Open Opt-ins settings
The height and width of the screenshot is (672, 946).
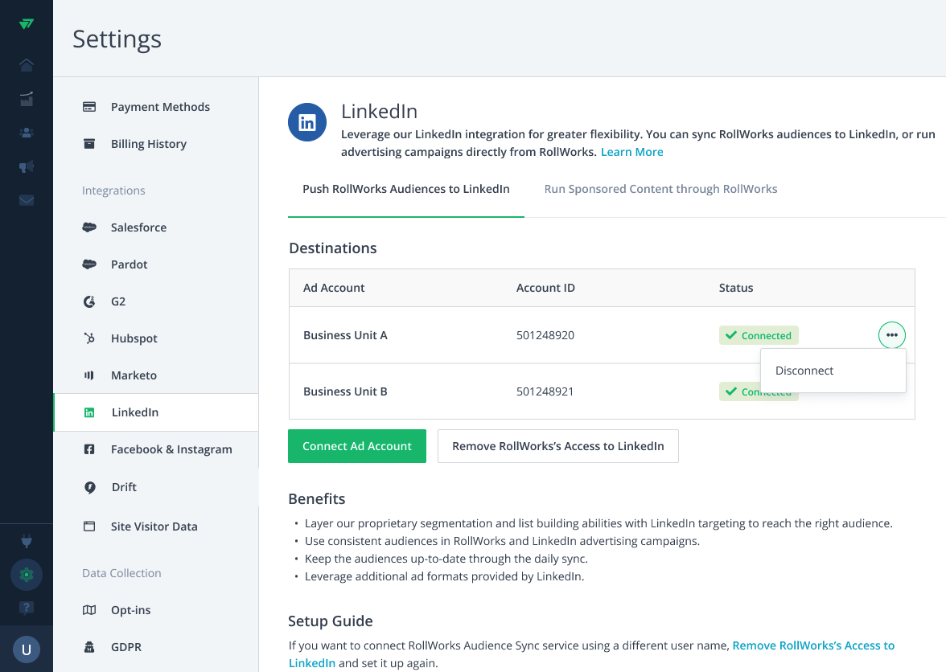(x=131, y=610)
